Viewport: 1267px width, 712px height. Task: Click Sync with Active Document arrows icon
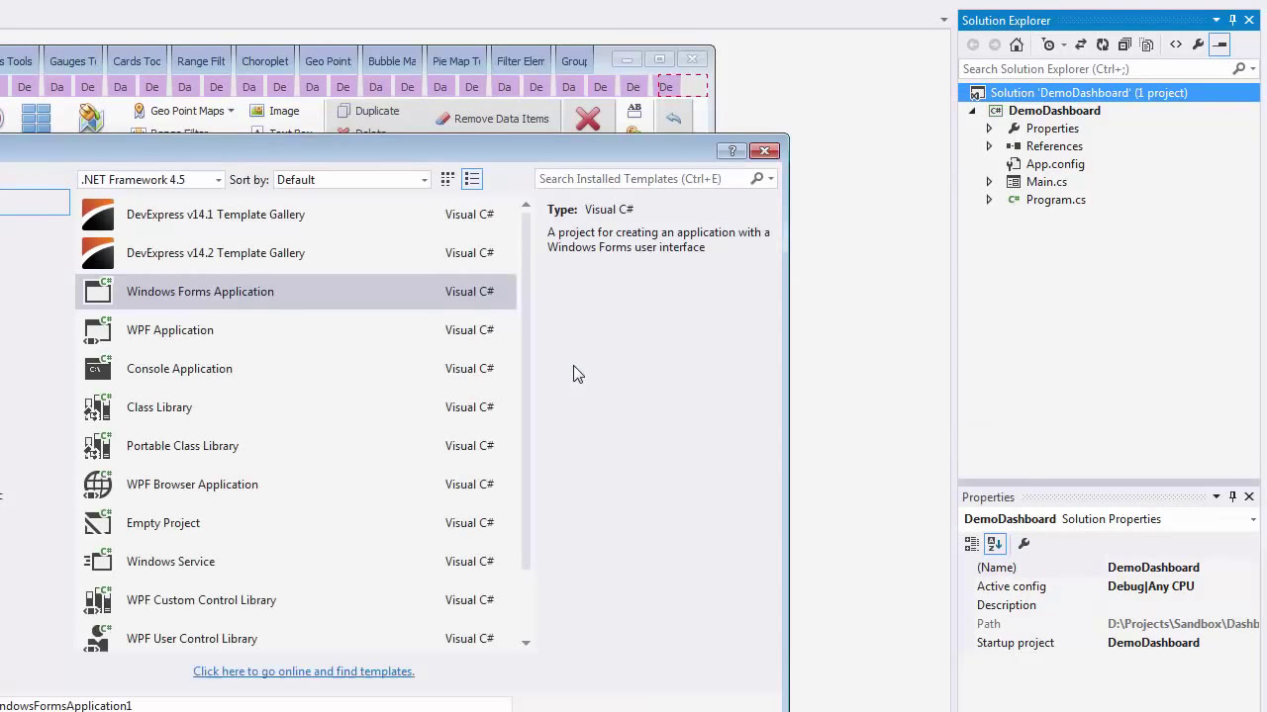click(1081, 44)
